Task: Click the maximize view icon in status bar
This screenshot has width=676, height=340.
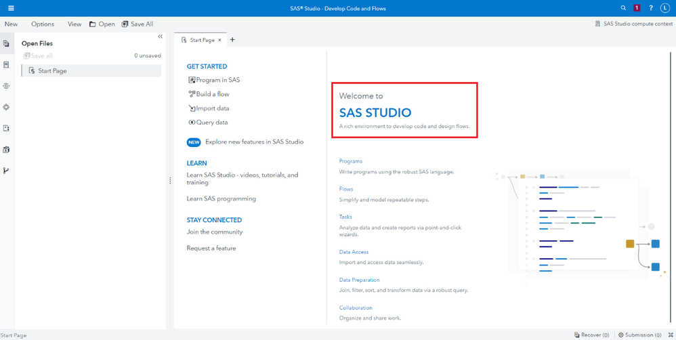Action: pyautogui.click(x=669, y=335)
